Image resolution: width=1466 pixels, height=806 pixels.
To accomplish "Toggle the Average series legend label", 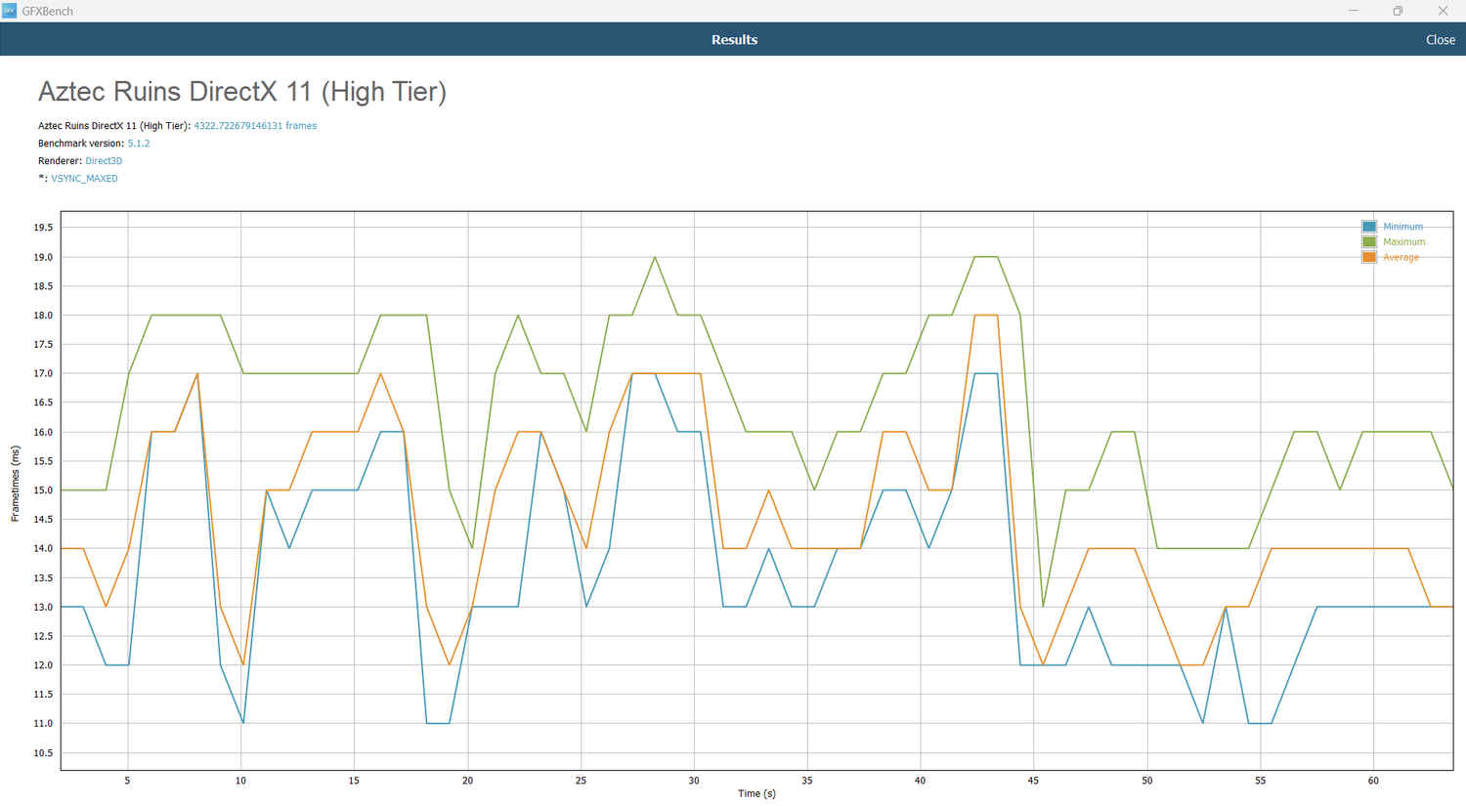I will tap(1401, 258).
